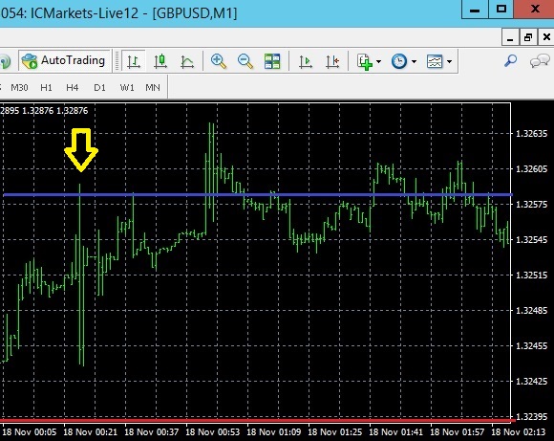Viewport: 554px width, 441px height.
Task: Click the 18 Nov 01:41 time label
Action: [396, 432]
